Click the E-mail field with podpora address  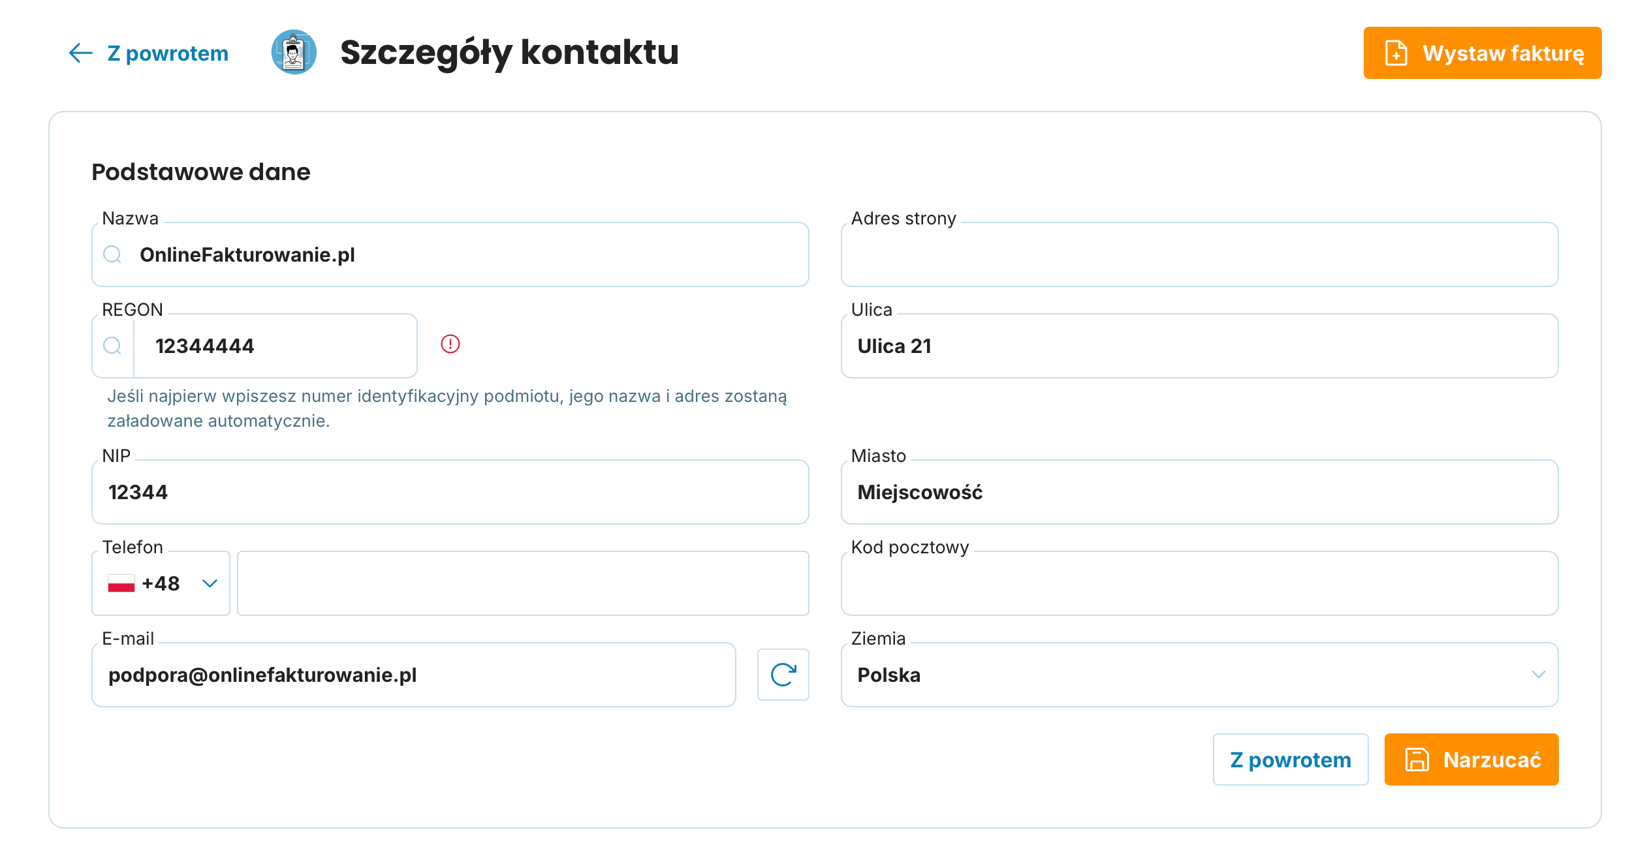pyautogui.click(x=414, y=675)
